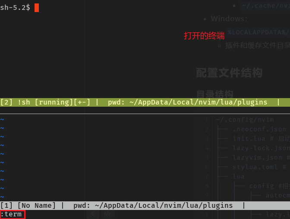Click 'stylua.toml' in the background tree listing
290x219 pixels.
point(255,167)
